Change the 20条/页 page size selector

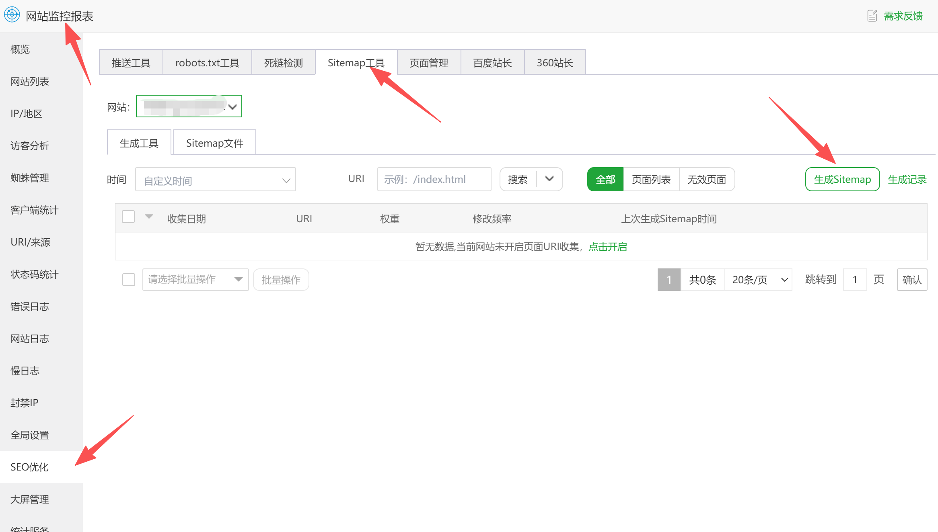tap(758, 280)
